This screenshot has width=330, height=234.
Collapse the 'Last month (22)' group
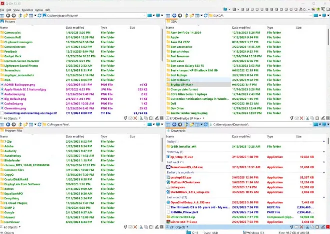click(x=324, y=197)
